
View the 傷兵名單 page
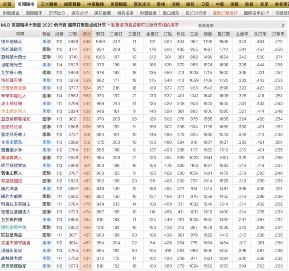[126, 13]
